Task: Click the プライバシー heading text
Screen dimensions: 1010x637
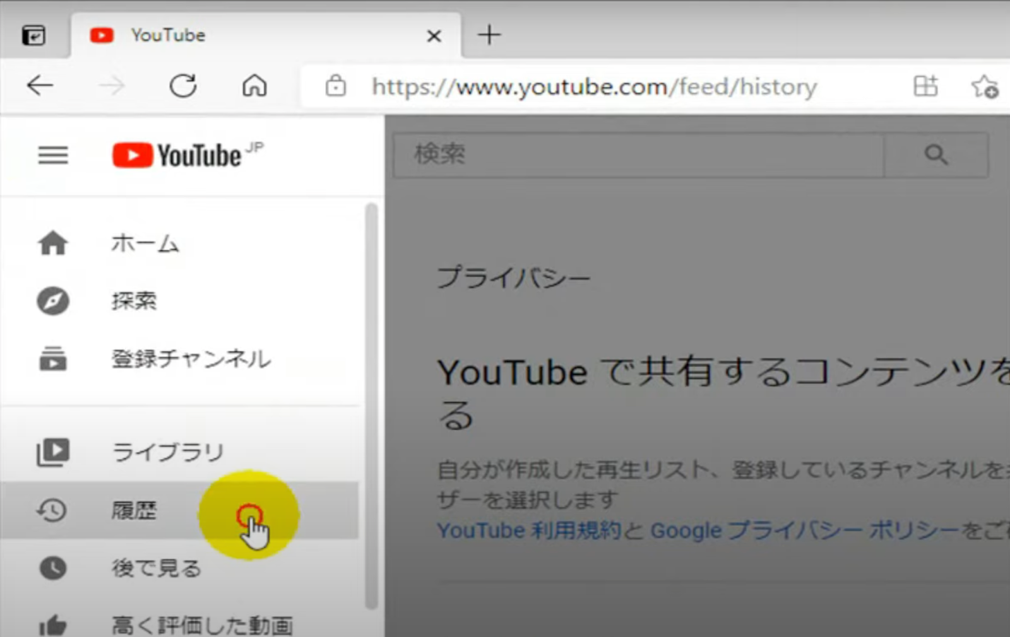Action: [x=514, y=278]
